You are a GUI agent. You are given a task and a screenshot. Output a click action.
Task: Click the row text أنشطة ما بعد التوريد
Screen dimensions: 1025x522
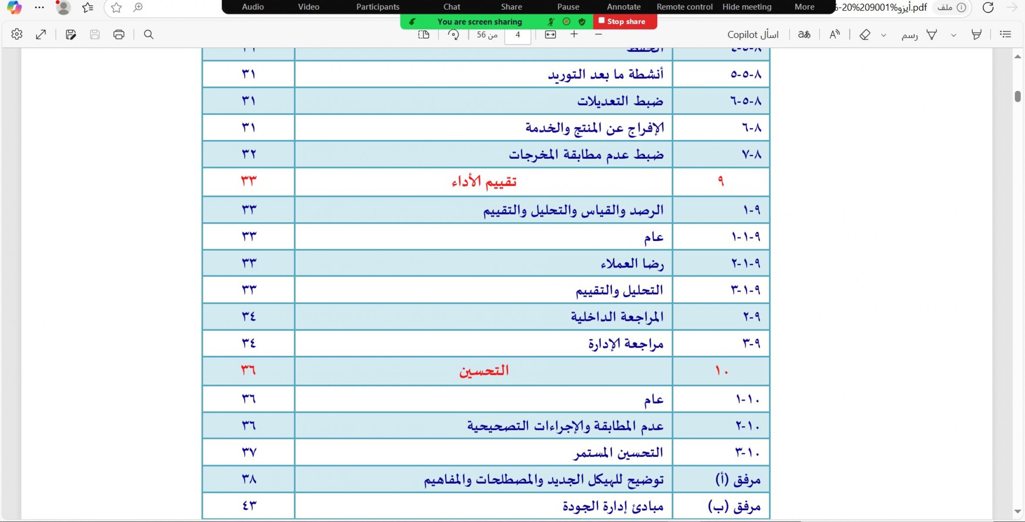(605, 74)
